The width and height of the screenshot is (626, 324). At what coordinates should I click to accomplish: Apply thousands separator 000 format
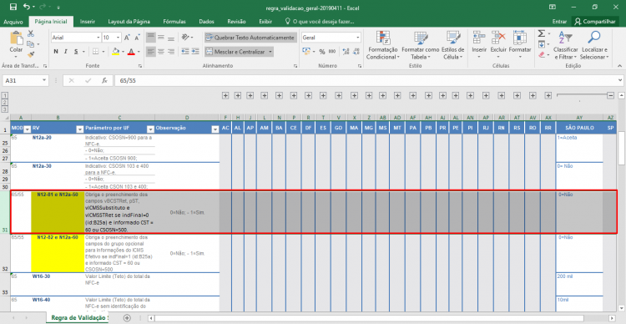pos(332,52)
